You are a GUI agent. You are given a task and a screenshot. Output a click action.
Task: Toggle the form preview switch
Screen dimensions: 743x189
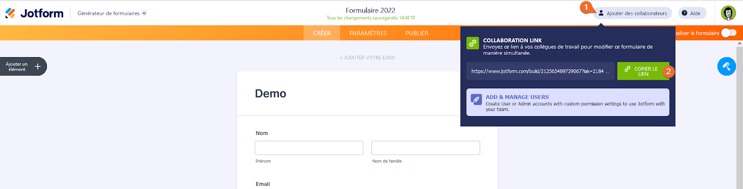coord(729,33)
